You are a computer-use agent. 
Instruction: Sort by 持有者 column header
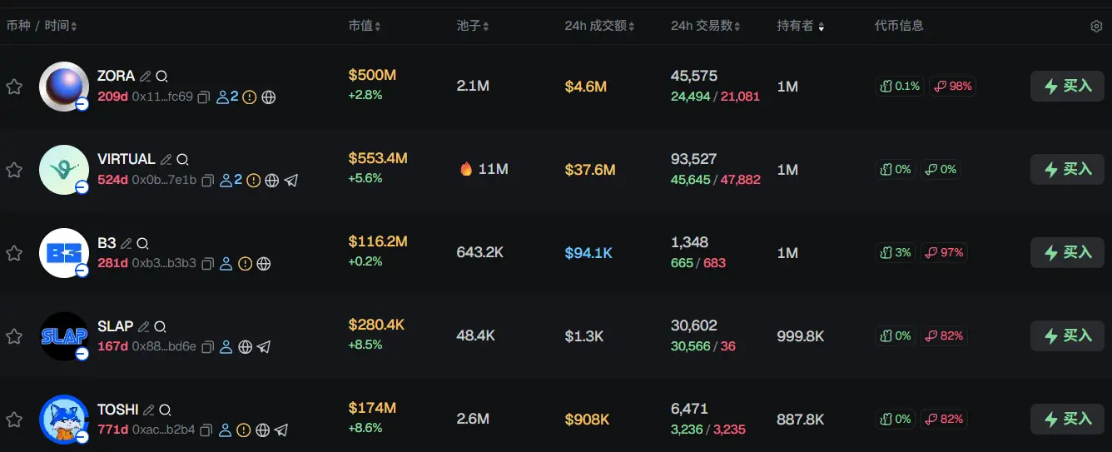tap(801, 26)
